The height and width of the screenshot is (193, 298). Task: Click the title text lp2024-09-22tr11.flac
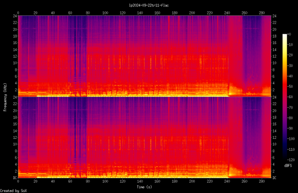coord(149,5)
